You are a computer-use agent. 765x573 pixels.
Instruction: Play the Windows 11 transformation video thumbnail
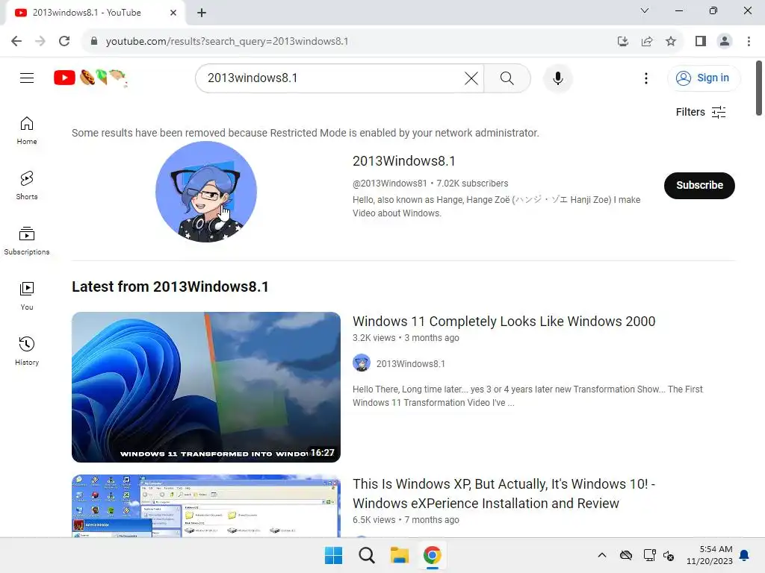pos(206,387)
